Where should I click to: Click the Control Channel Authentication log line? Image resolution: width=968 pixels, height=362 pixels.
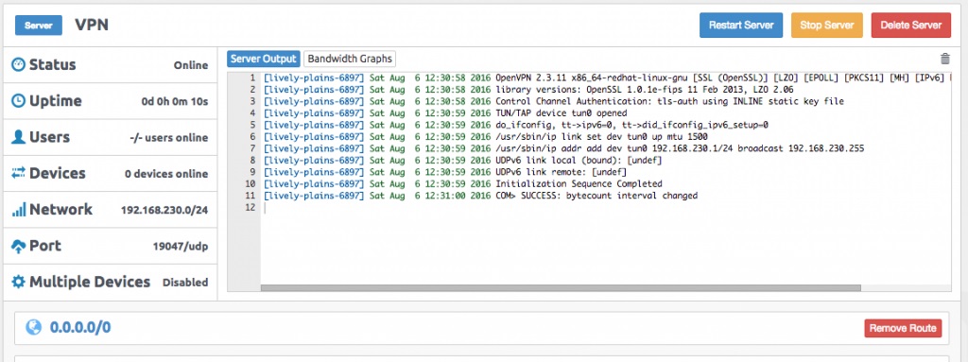tap(554, 101)
